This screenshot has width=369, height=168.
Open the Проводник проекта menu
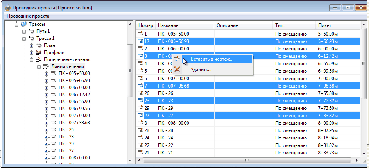pyautogui.click(x=28, y=16)
